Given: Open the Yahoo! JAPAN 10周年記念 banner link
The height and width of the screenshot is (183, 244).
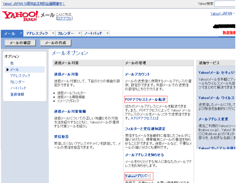Looking at the screenshot, I should click(33, 3).
